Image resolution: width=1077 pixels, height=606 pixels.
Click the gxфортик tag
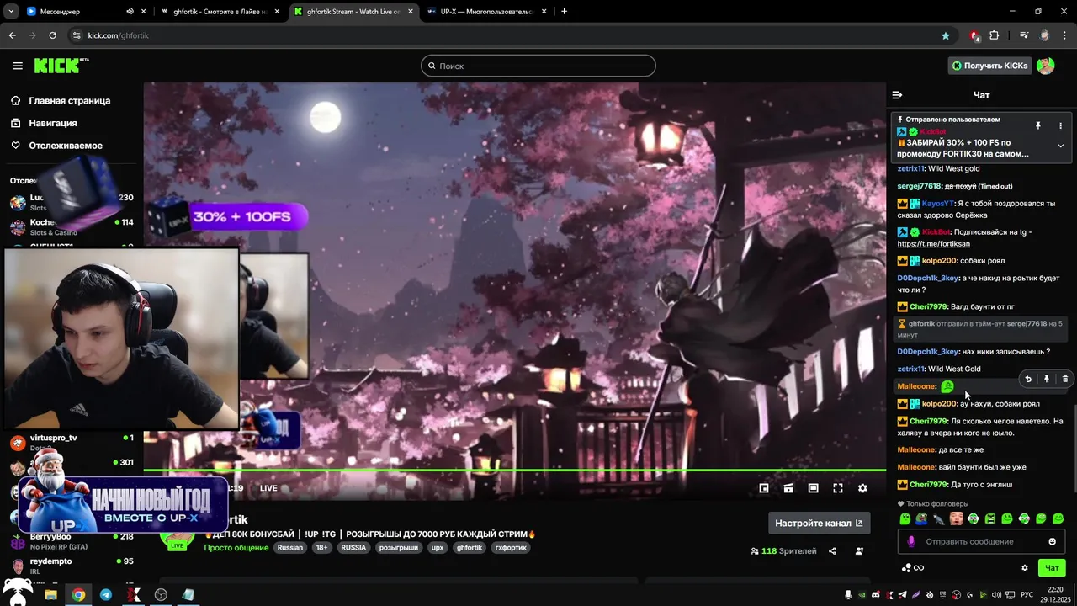[512, 548]
